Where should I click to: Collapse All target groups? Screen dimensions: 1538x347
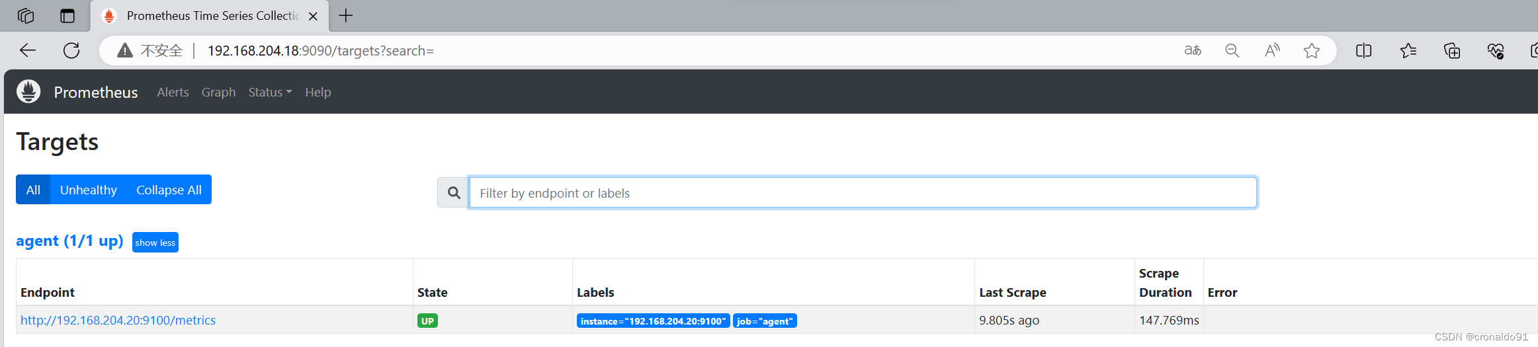click(x=169, y=190)
